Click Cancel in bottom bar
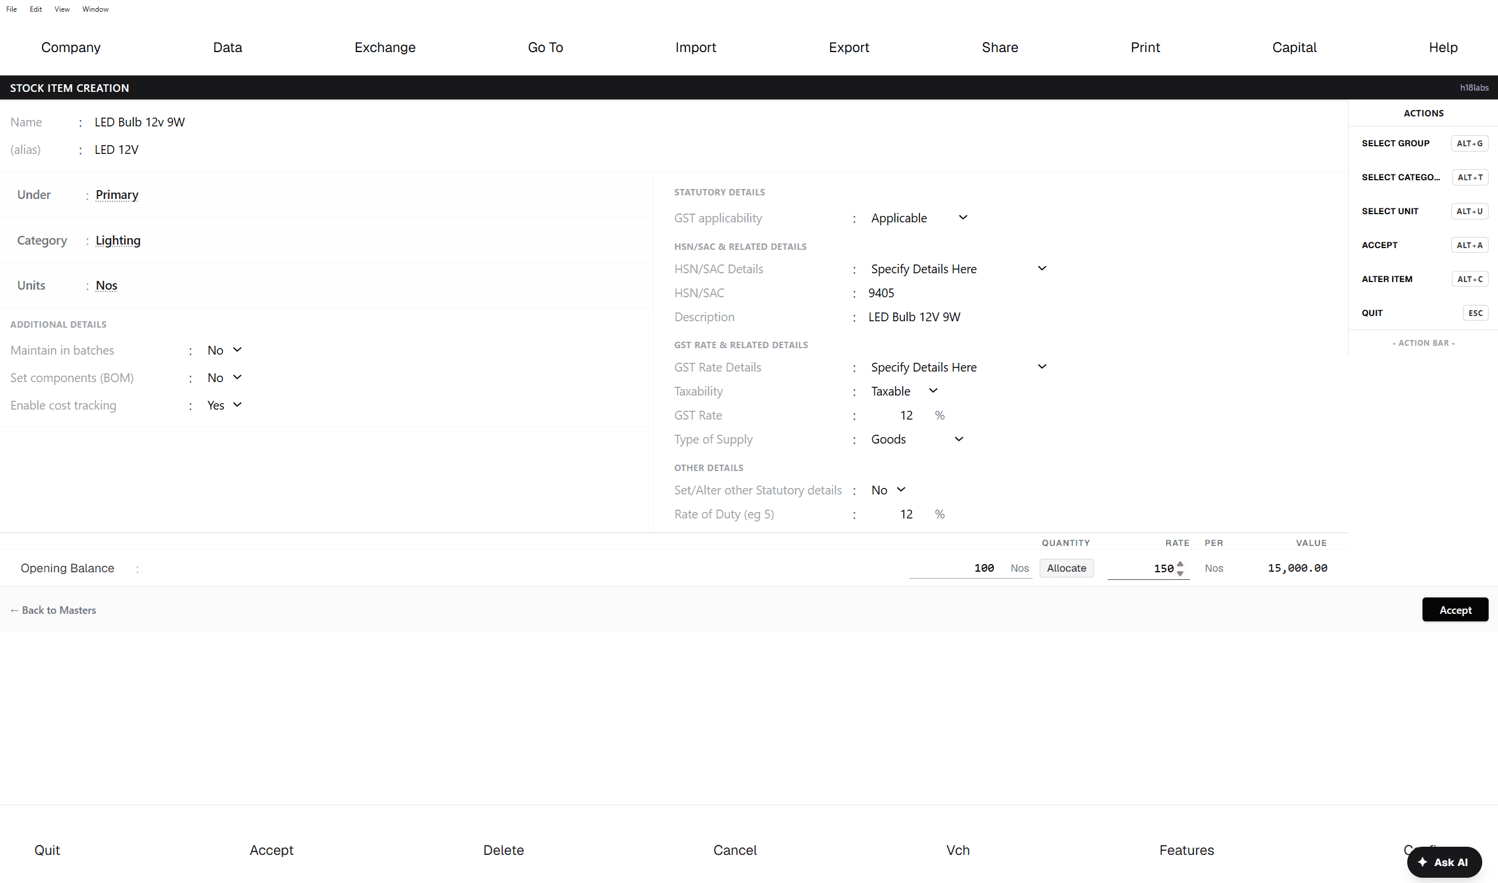This screenshot has width=1498, height=883. (735, 850)
